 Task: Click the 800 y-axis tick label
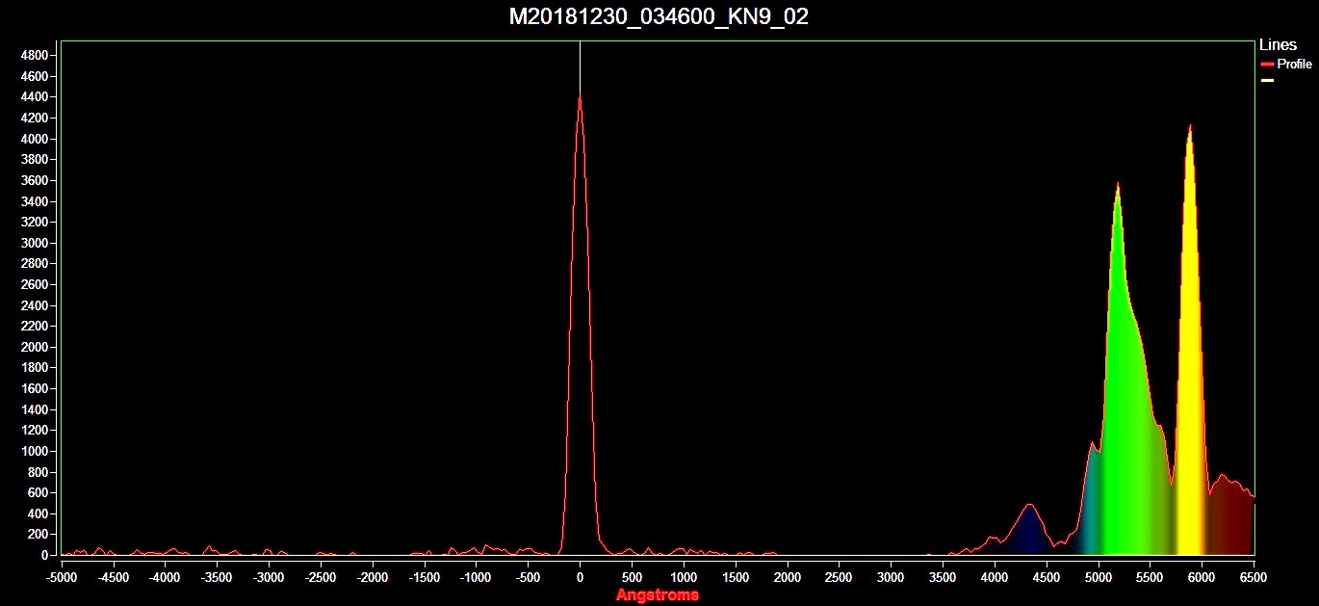click(x=37, y=472)
